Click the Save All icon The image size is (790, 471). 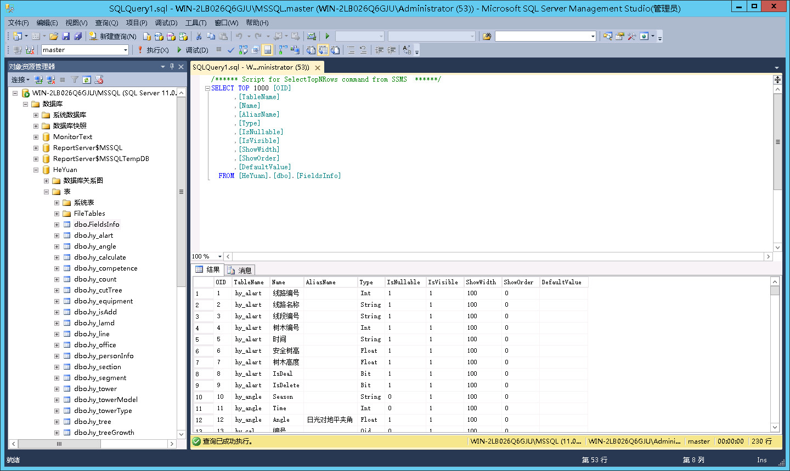pyautogui.click(x=78, y=36)
